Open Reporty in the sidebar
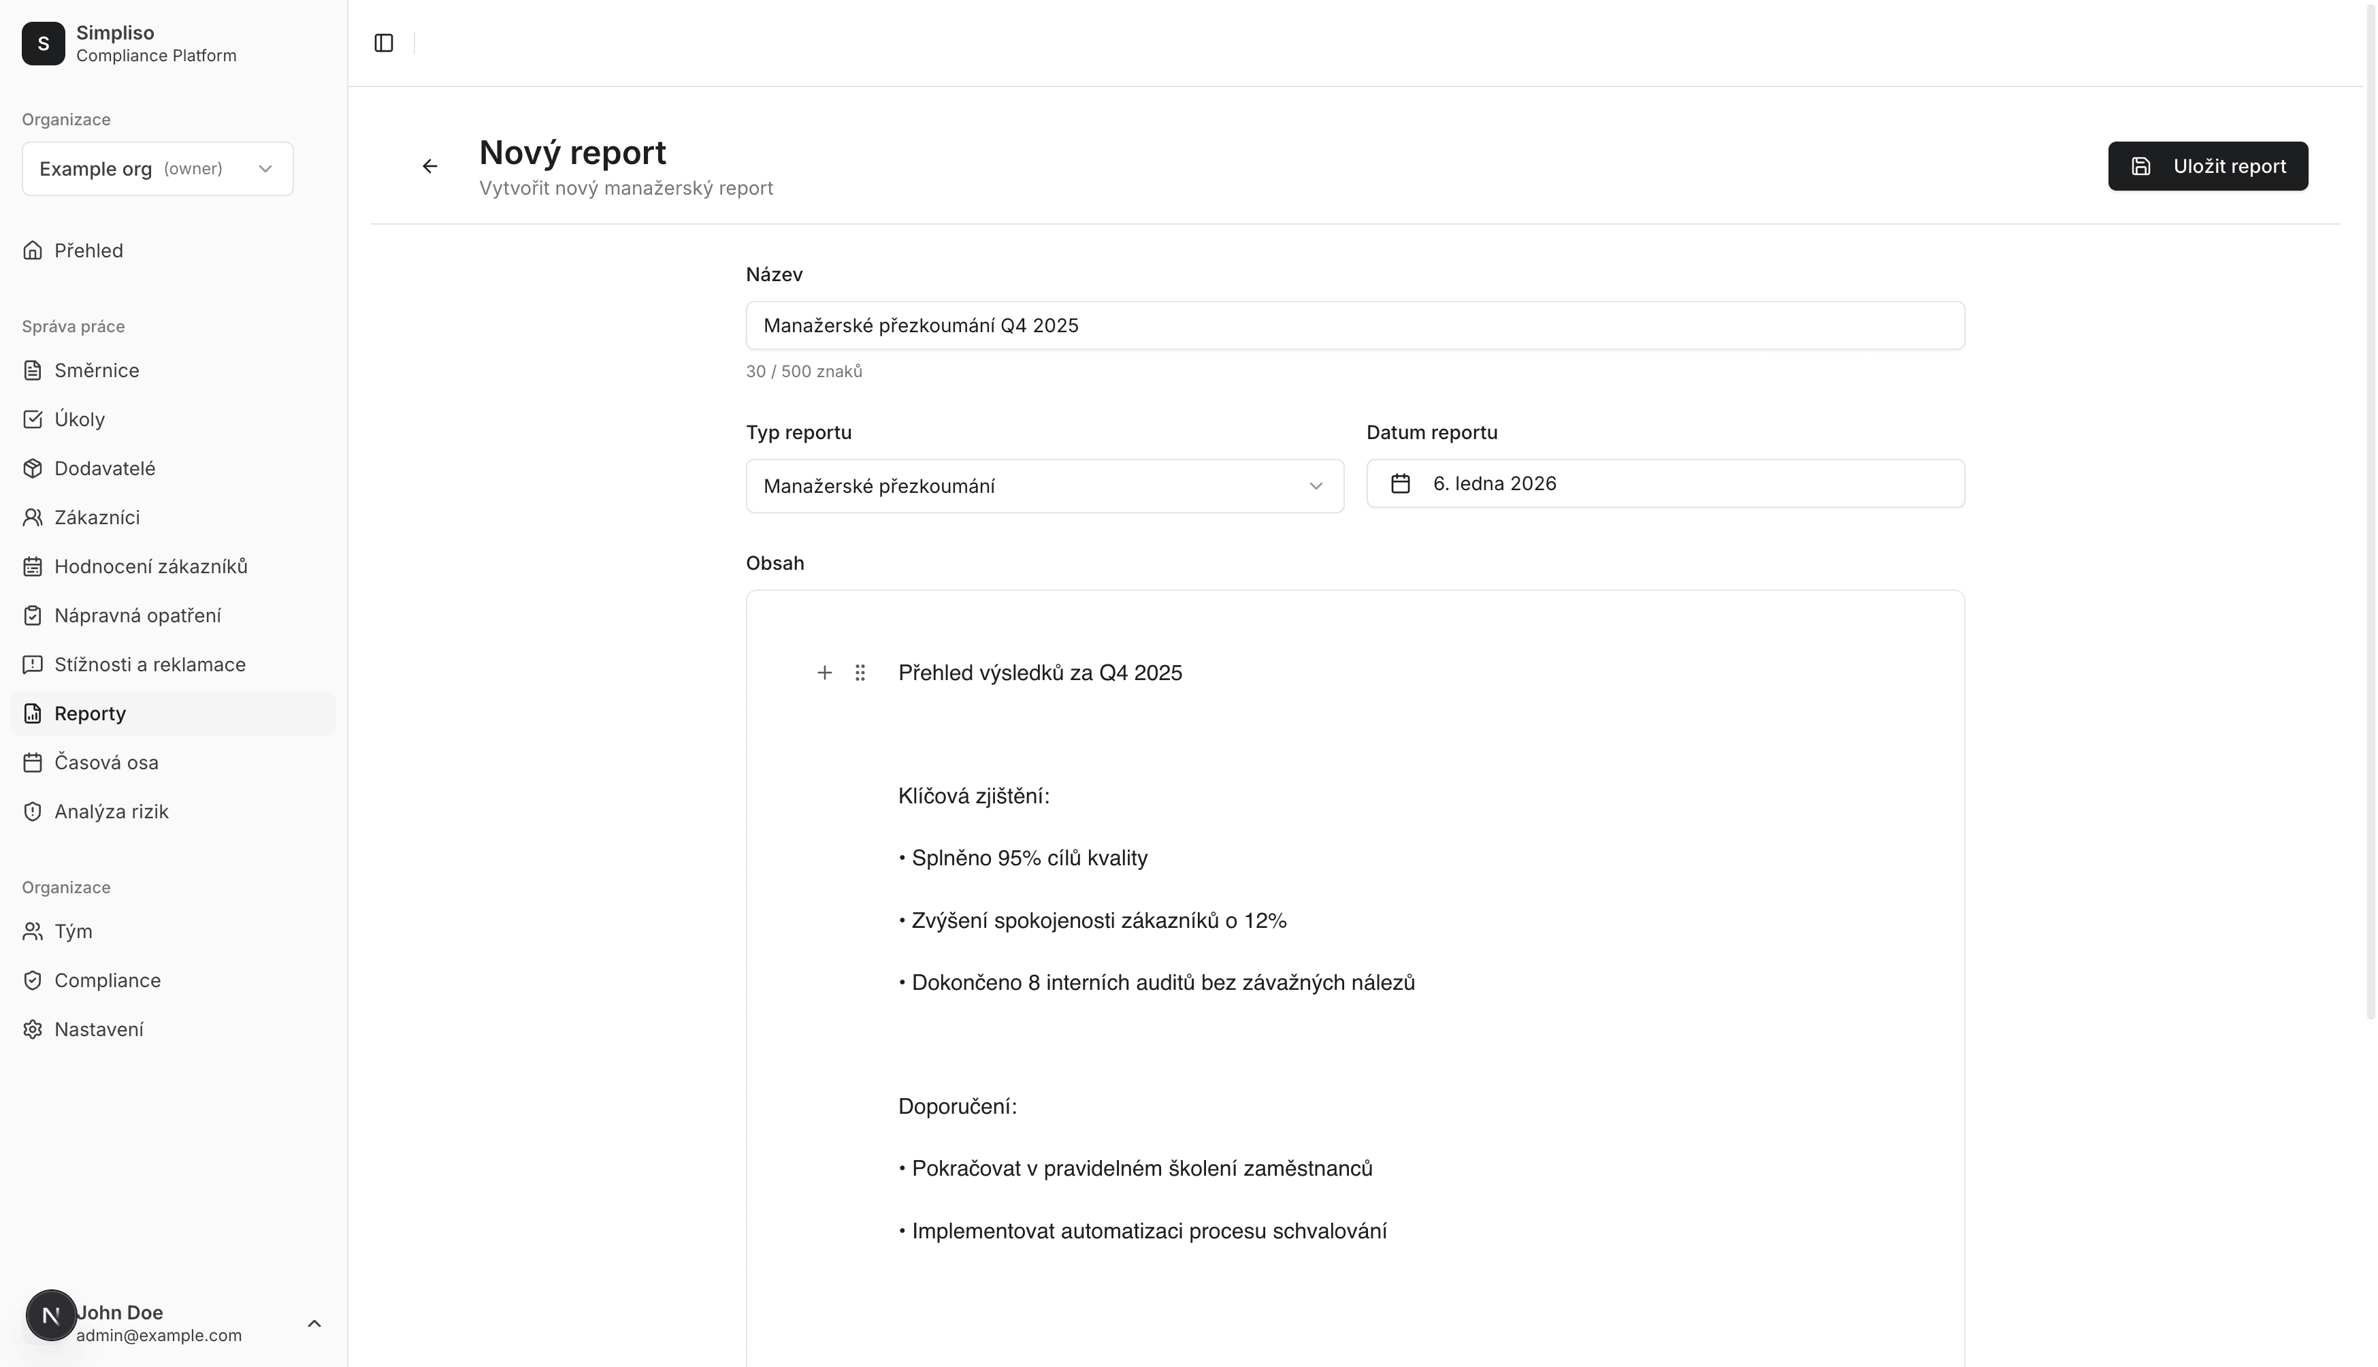This screenshot has width=2378, height=1367. [x=90, y=713]
